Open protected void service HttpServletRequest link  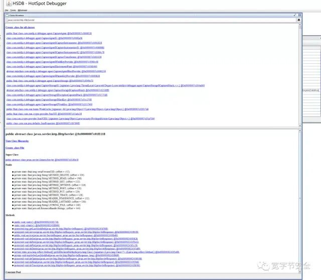pos(76,232)
